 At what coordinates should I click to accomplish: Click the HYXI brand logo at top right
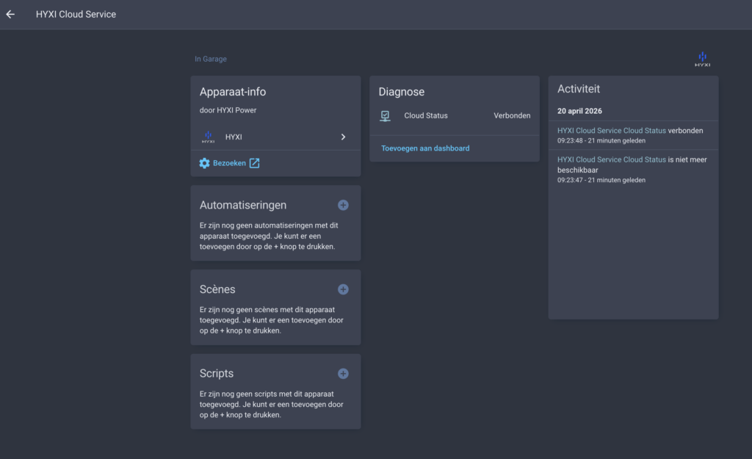[702, 59]
